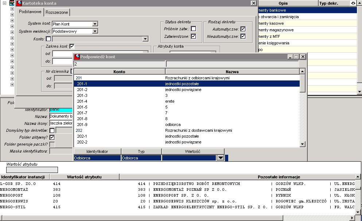Select account 201 Rozrachunki z odbiorcami krajowymi

click(187, 78)
